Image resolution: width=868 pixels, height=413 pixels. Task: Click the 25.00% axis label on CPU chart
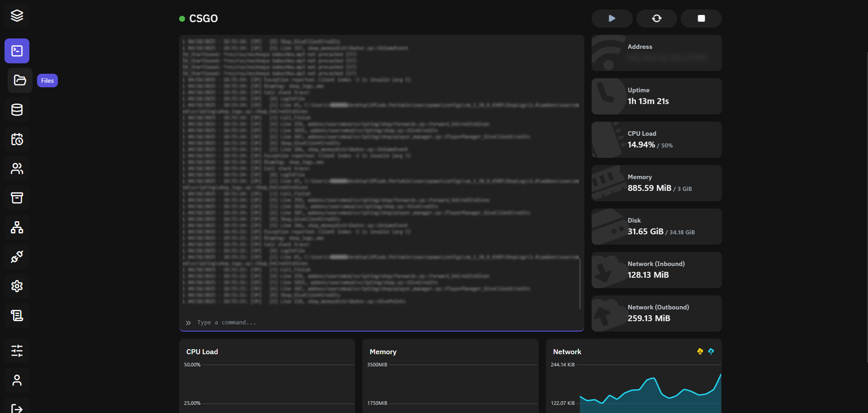pyautogui.click(x=192, y=403)
